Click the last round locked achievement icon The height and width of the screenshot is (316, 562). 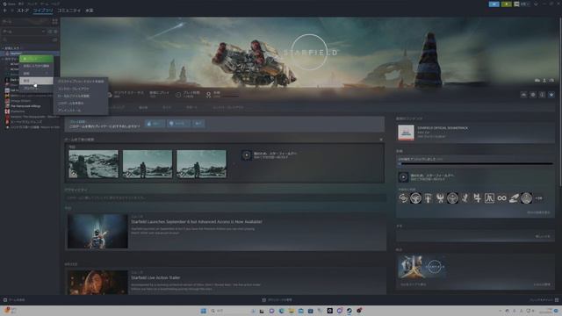526,198
